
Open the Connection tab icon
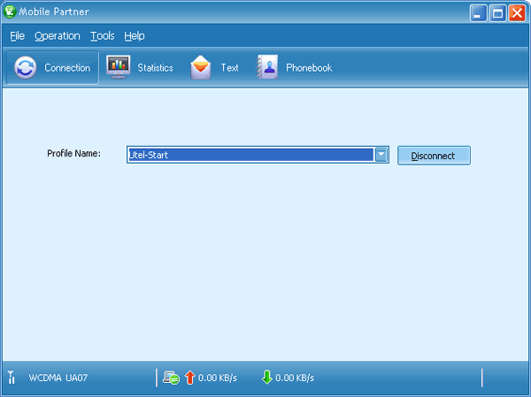pyautogui.click(x=26, y=67)
